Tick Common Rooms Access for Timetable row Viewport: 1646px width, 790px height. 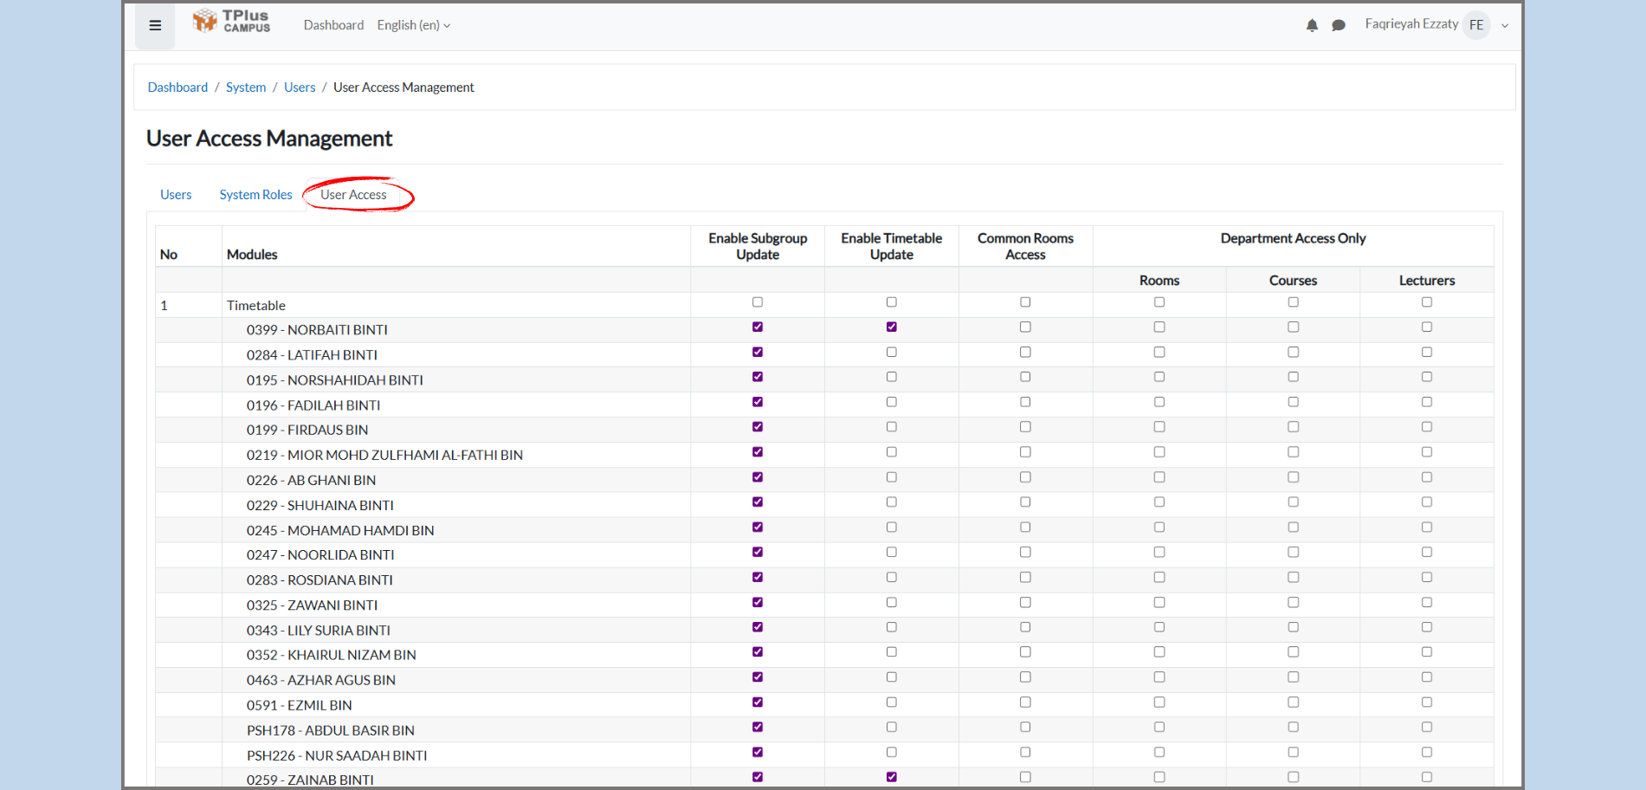[x=1025, y=302]
